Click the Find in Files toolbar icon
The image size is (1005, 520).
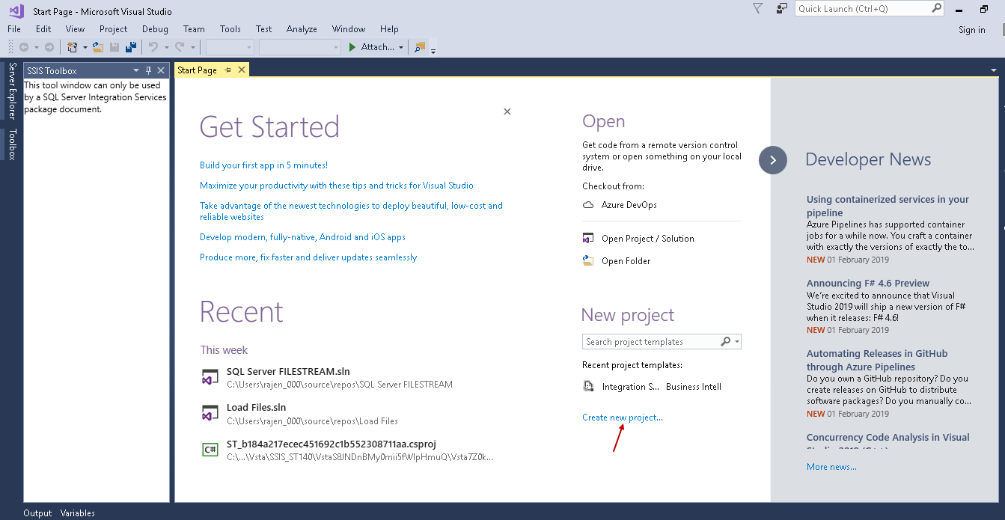point(420,47)
